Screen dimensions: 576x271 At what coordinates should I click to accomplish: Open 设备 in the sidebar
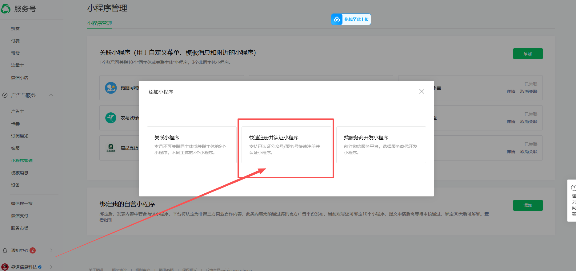click(15, 185)
